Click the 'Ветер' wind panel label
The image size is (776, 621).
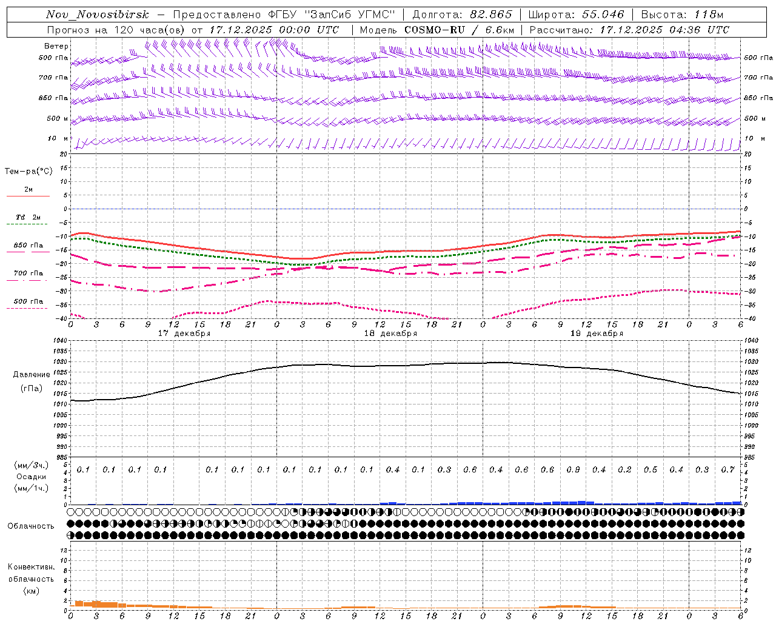(56, 46)
